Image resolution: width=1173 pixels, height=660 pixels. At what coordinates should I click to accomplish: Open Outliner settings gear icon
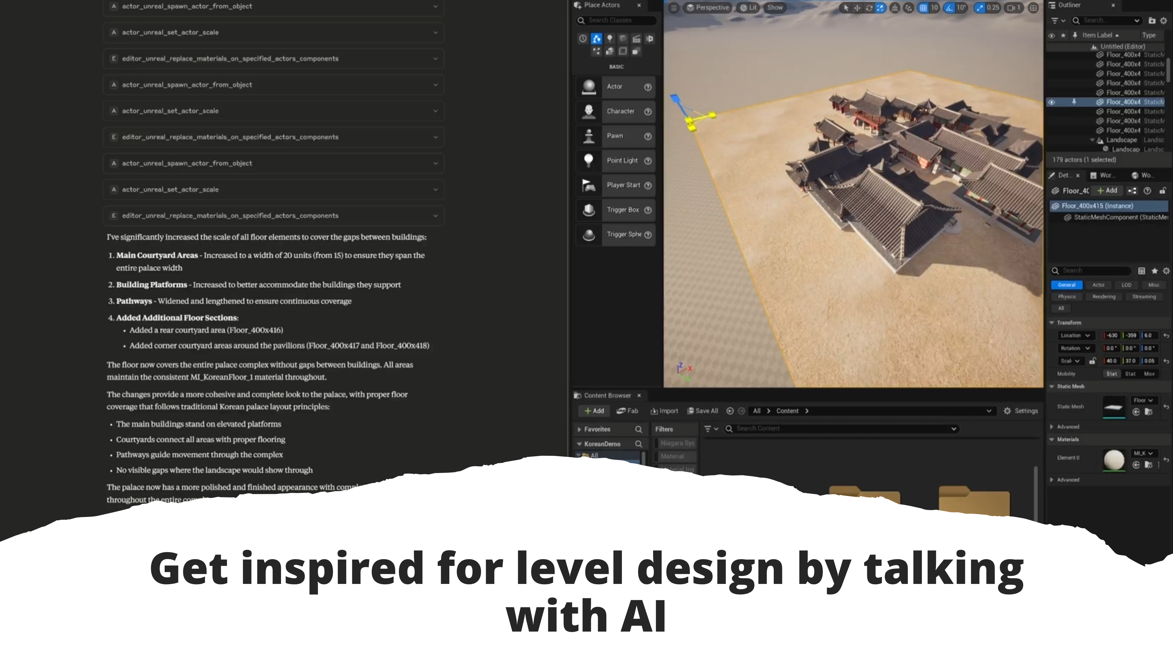(1164, 20)
